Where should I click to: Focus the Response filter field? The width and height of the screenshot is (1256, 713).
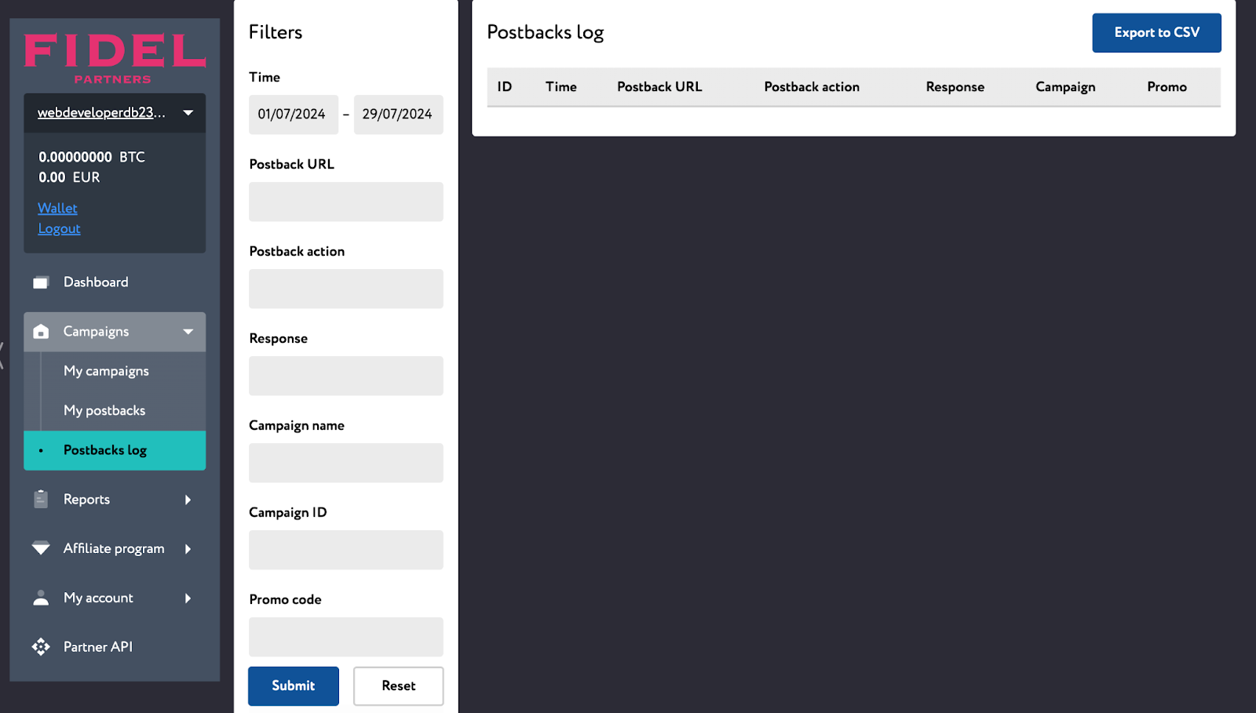[x=346, y=376]
